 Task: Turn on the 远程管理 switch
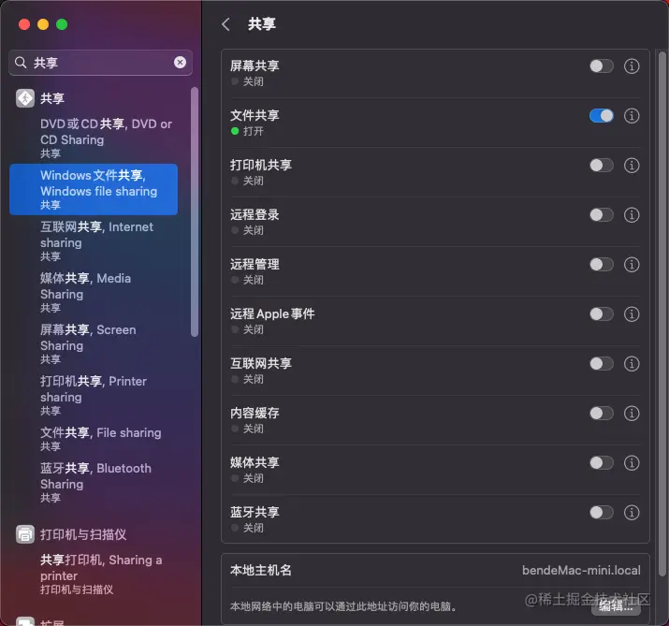[602, 265]
